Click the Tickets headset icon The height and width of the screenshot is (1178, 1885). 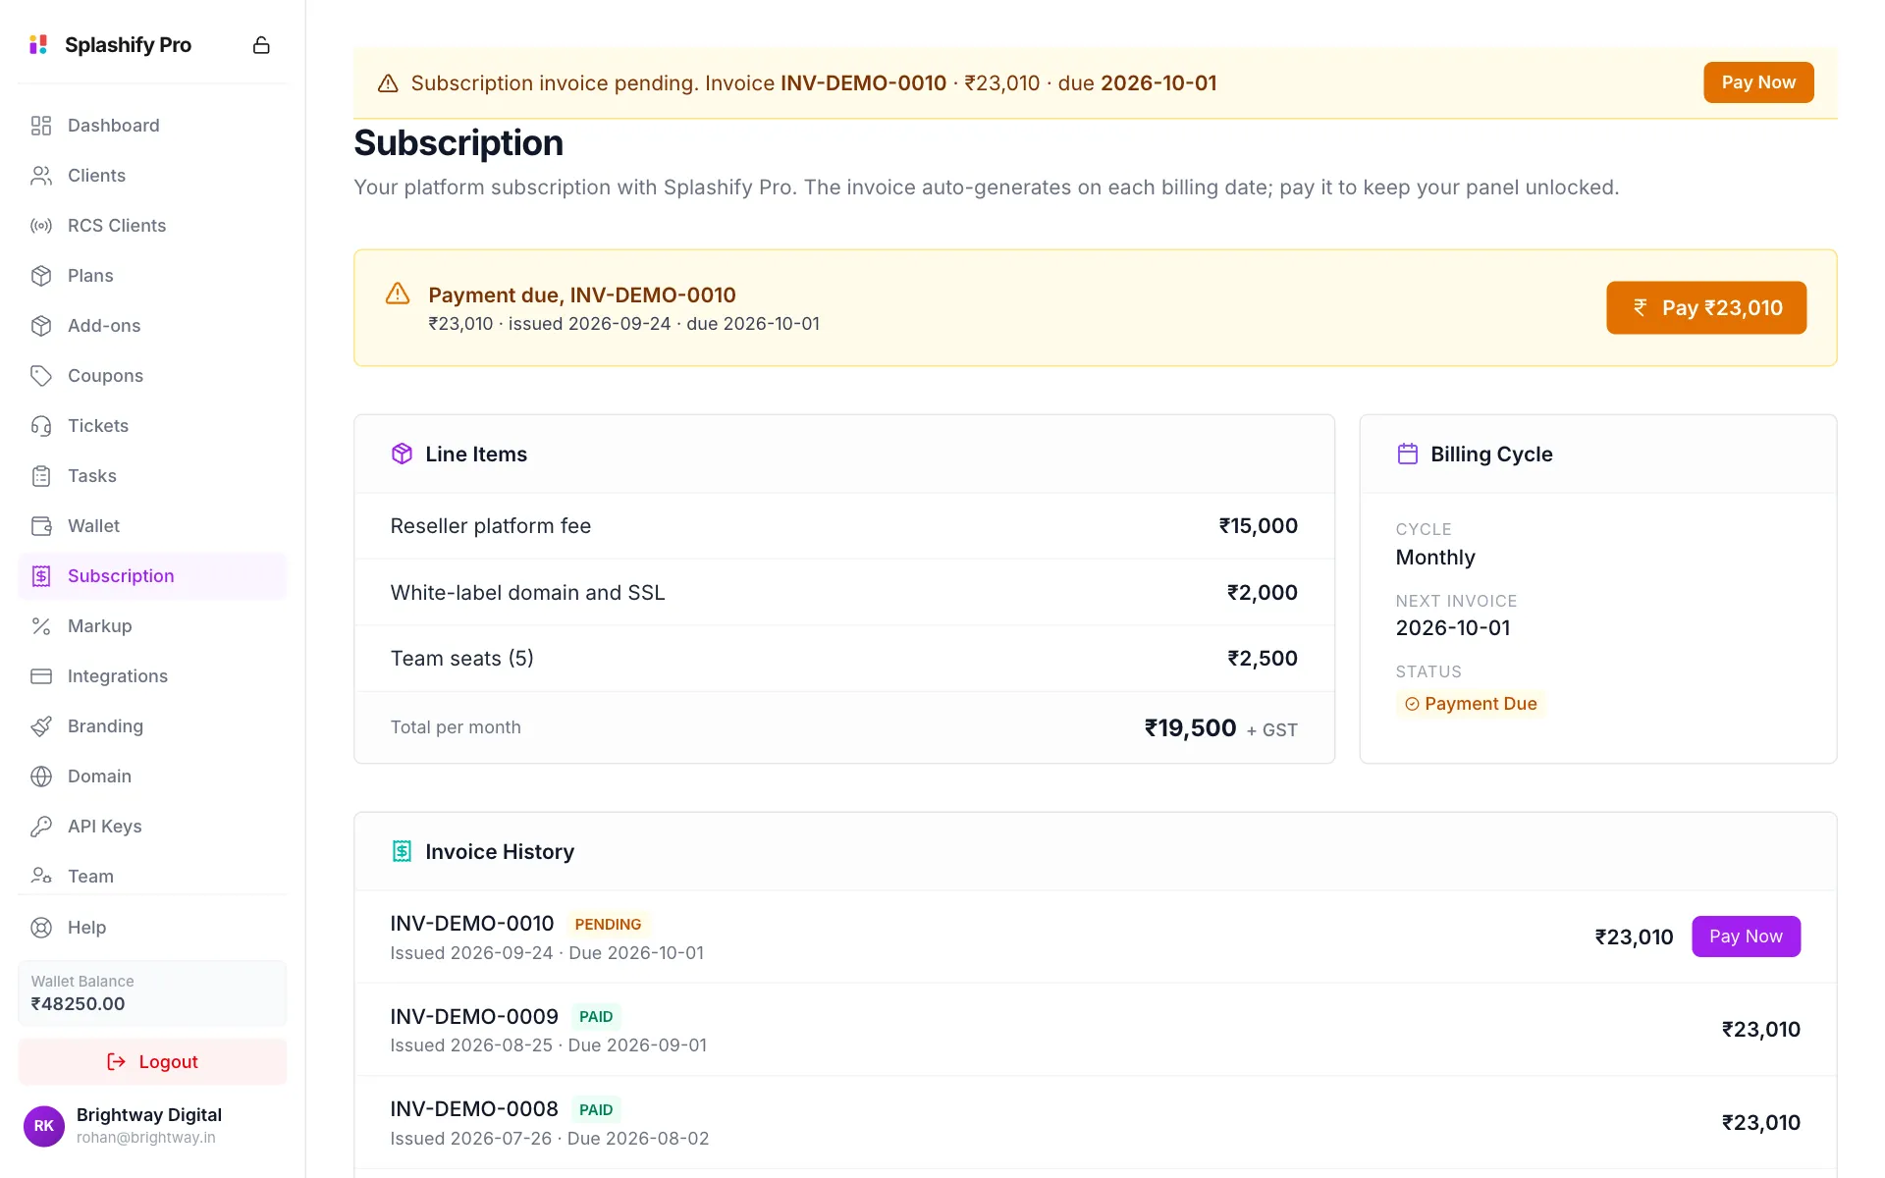click(41, 426)
